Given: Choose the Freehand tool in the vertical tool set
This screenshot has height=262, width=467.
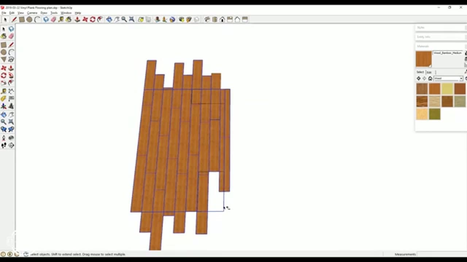Looking at the screenshot, I should 11,59.
